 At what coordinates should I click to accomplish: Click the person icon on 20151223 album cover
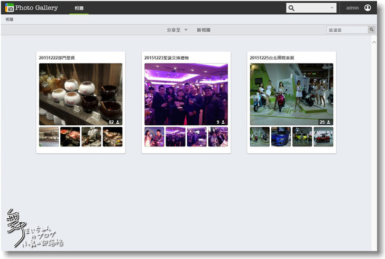pos(223,122)
